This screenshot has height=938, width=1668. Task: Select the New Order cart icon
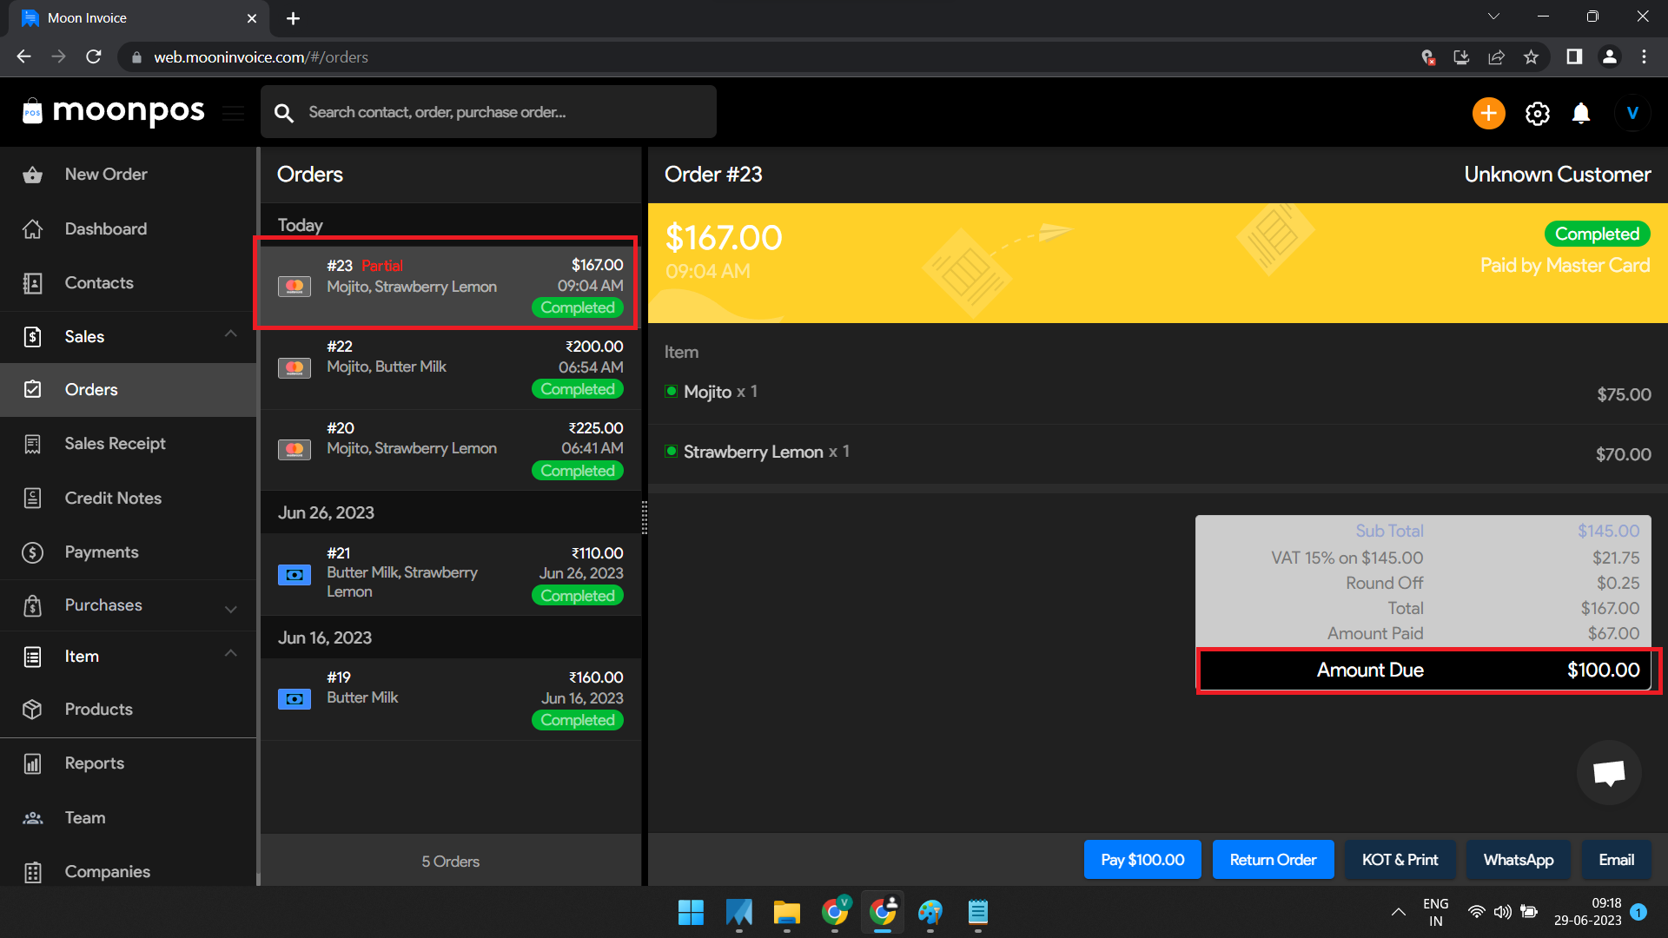point(32,174)
